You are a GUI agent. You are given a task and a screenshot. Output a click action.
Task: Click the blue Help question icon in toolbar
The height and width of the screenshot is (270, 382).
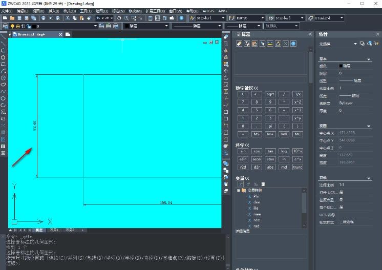click(181, 18)
